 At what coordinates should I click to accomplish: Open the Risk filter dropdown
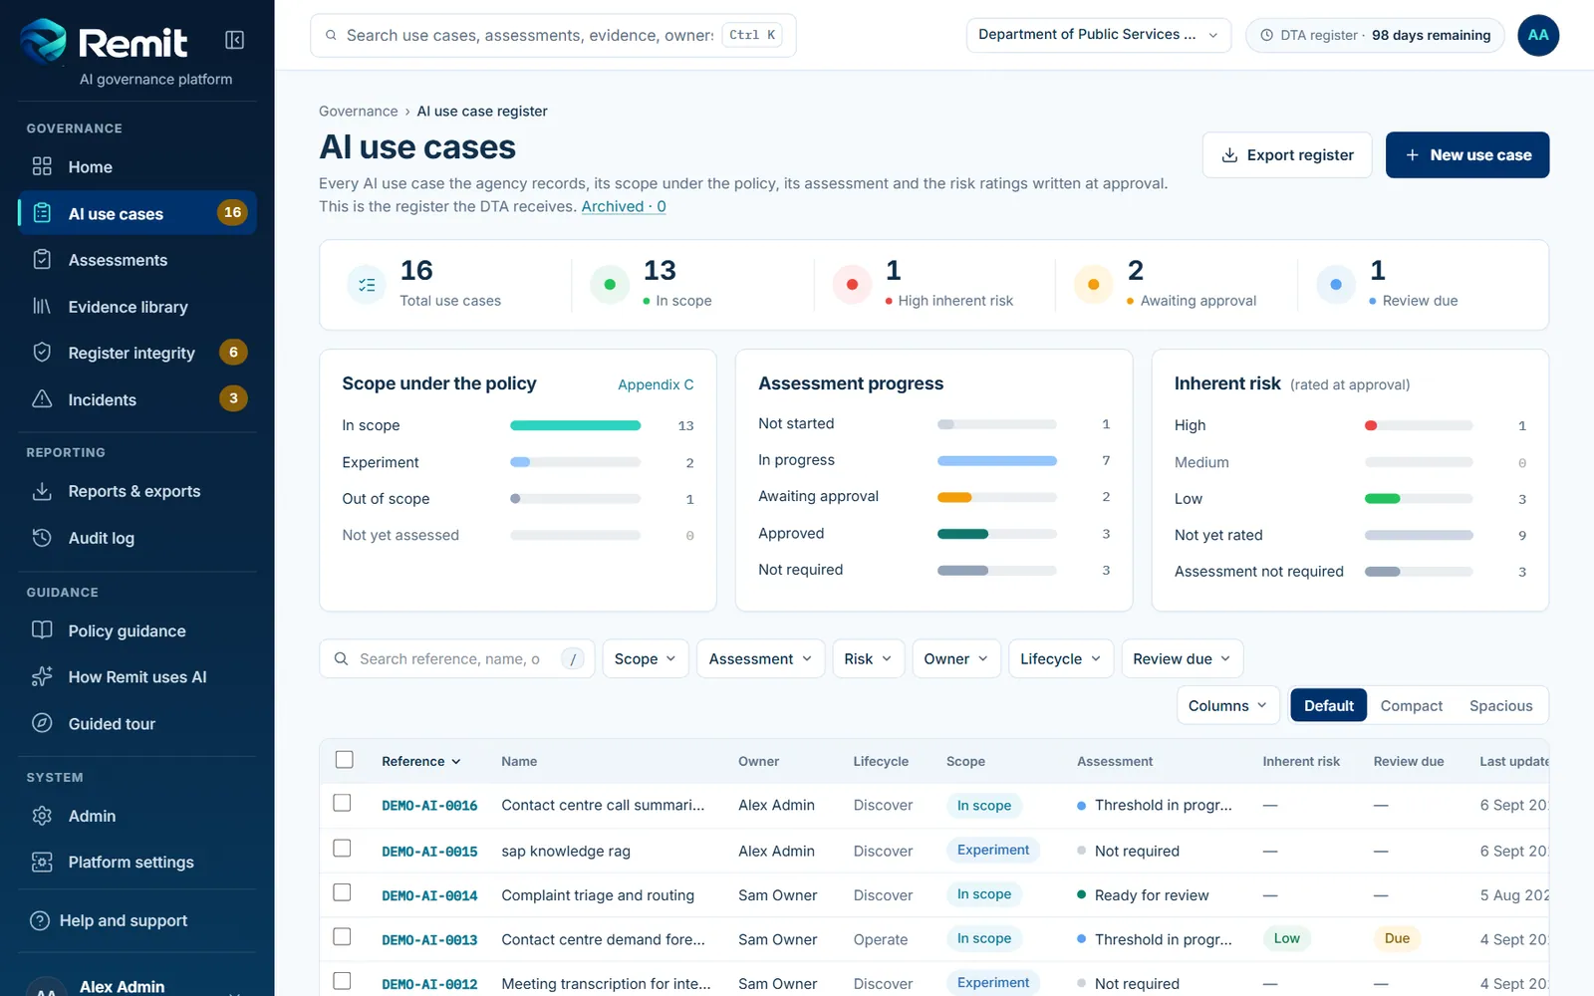click(x=868, y=658)
